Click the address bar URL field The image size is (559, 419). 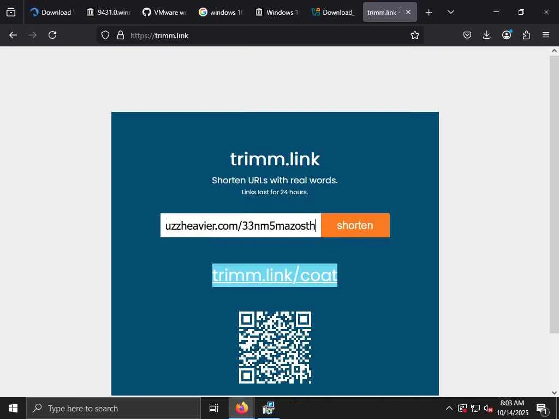[x=260, y=35]
